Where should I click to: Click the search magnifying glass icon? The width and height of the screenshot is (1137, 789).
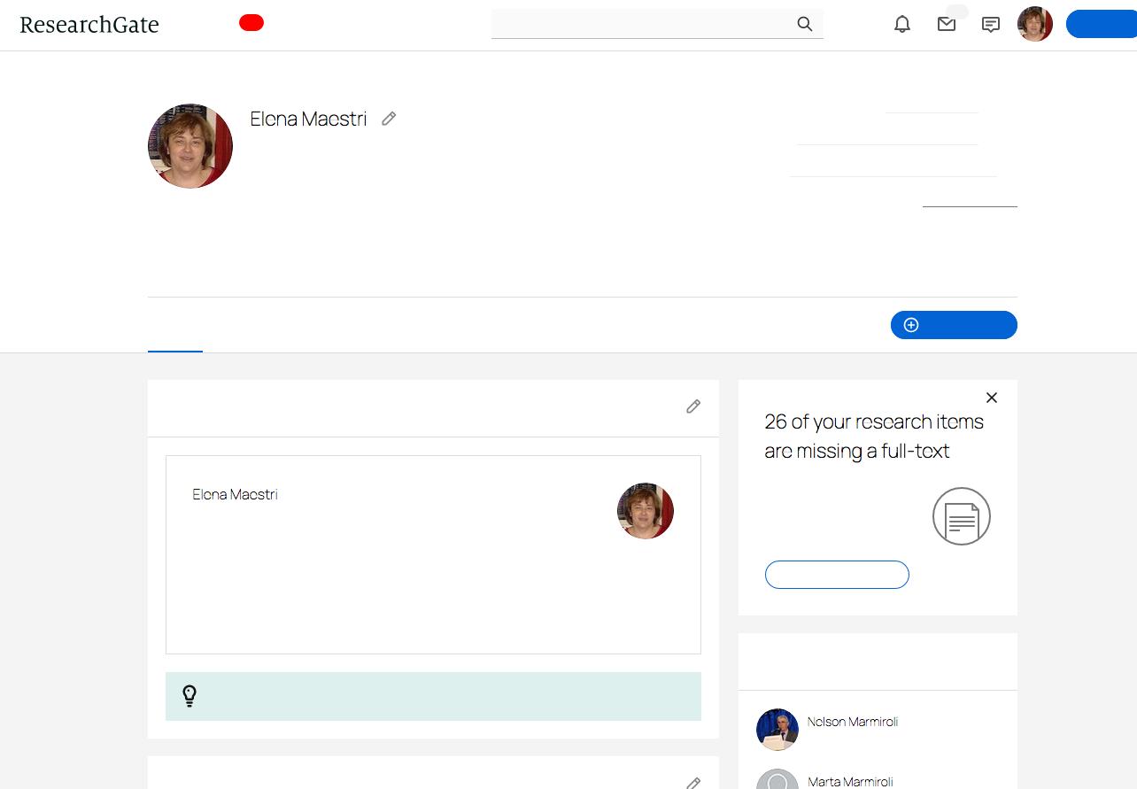(804, 25)
